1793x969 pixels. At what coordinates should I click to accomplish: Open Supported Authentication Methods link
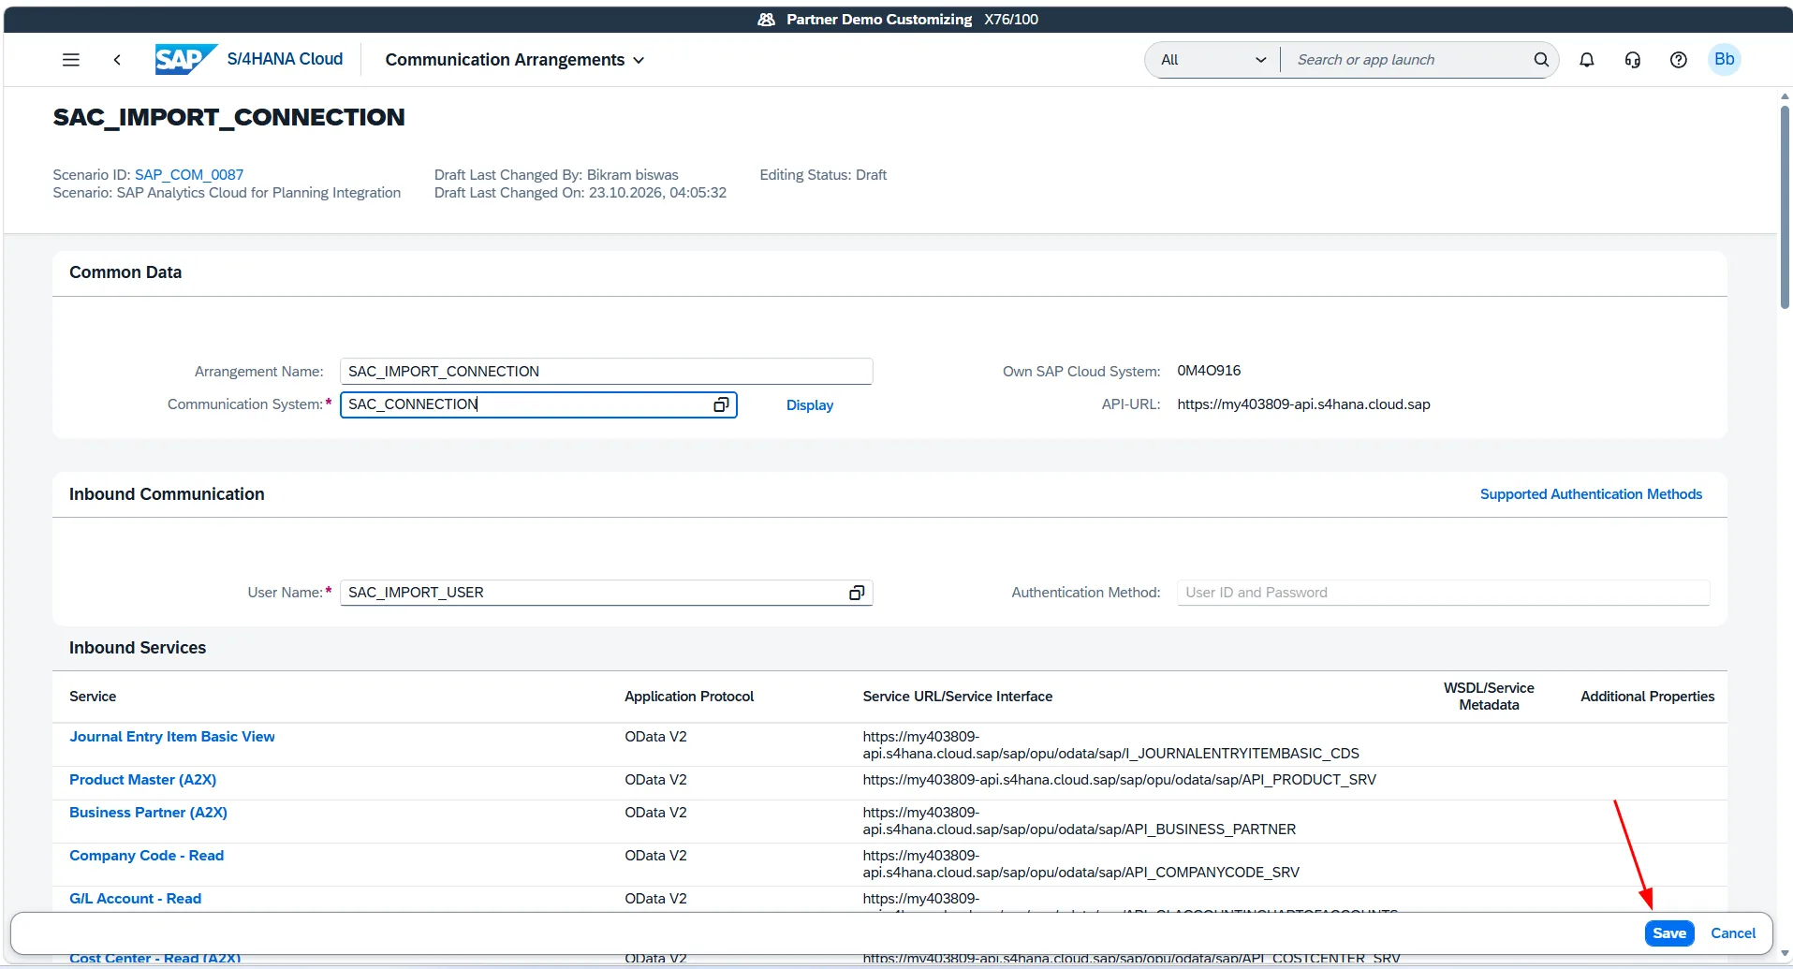(1591, 494)
